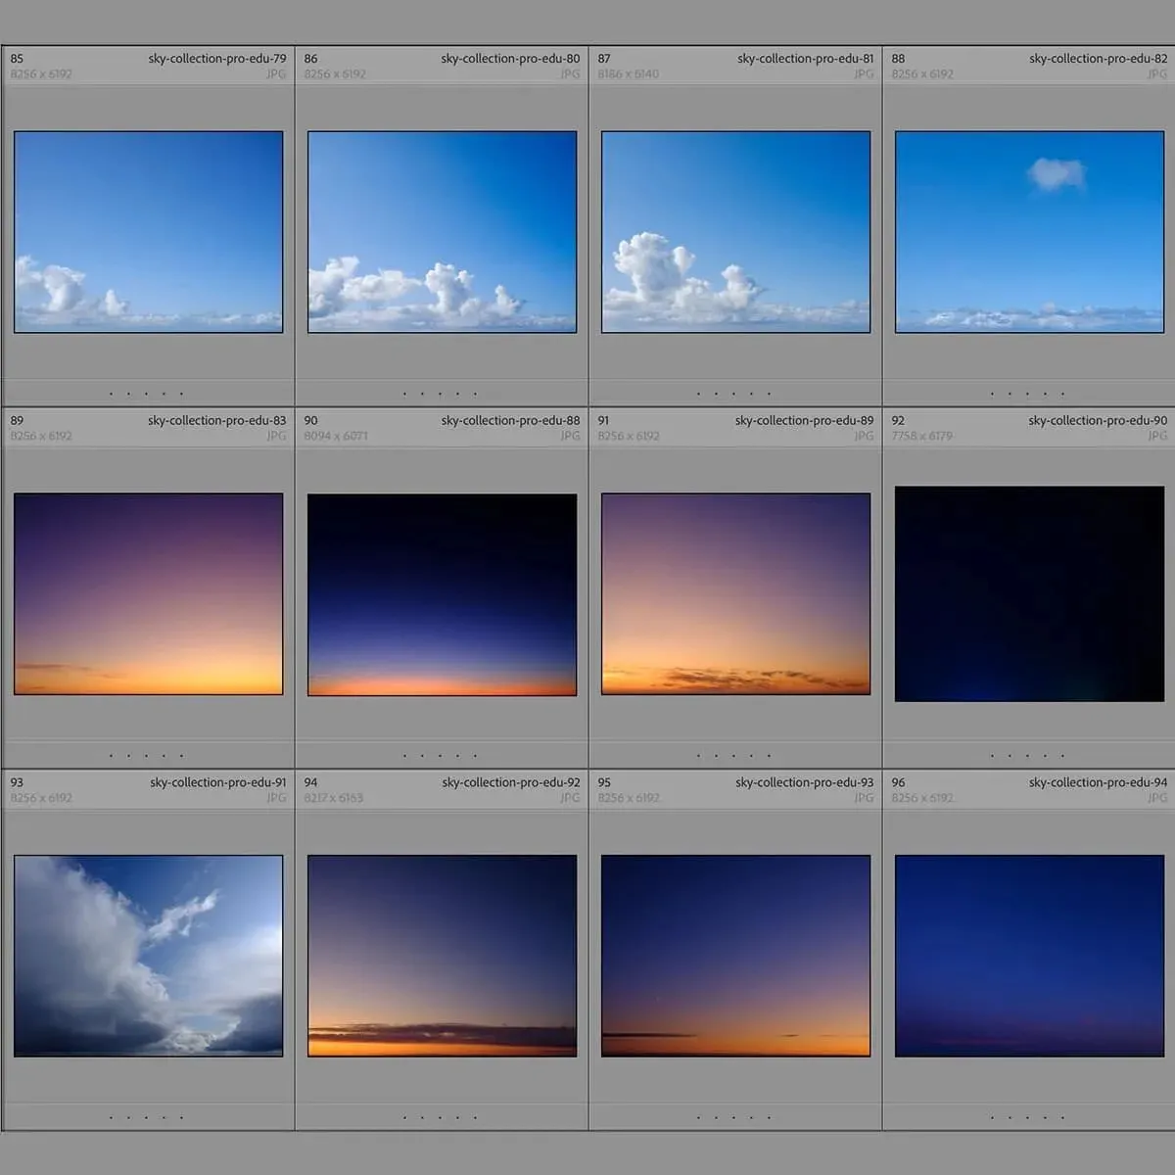Click the 7758 x 6179 dimensions label
Screen dimensions: 1175x1175
(x=921, y=436)
